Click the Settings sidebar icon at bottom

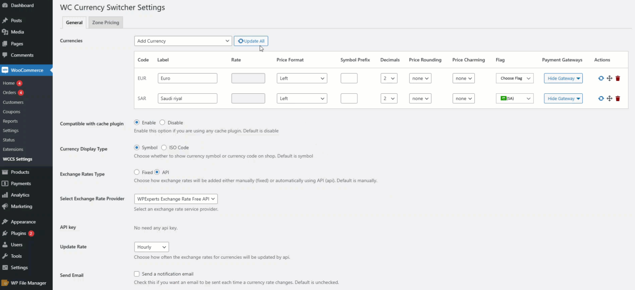5,267
